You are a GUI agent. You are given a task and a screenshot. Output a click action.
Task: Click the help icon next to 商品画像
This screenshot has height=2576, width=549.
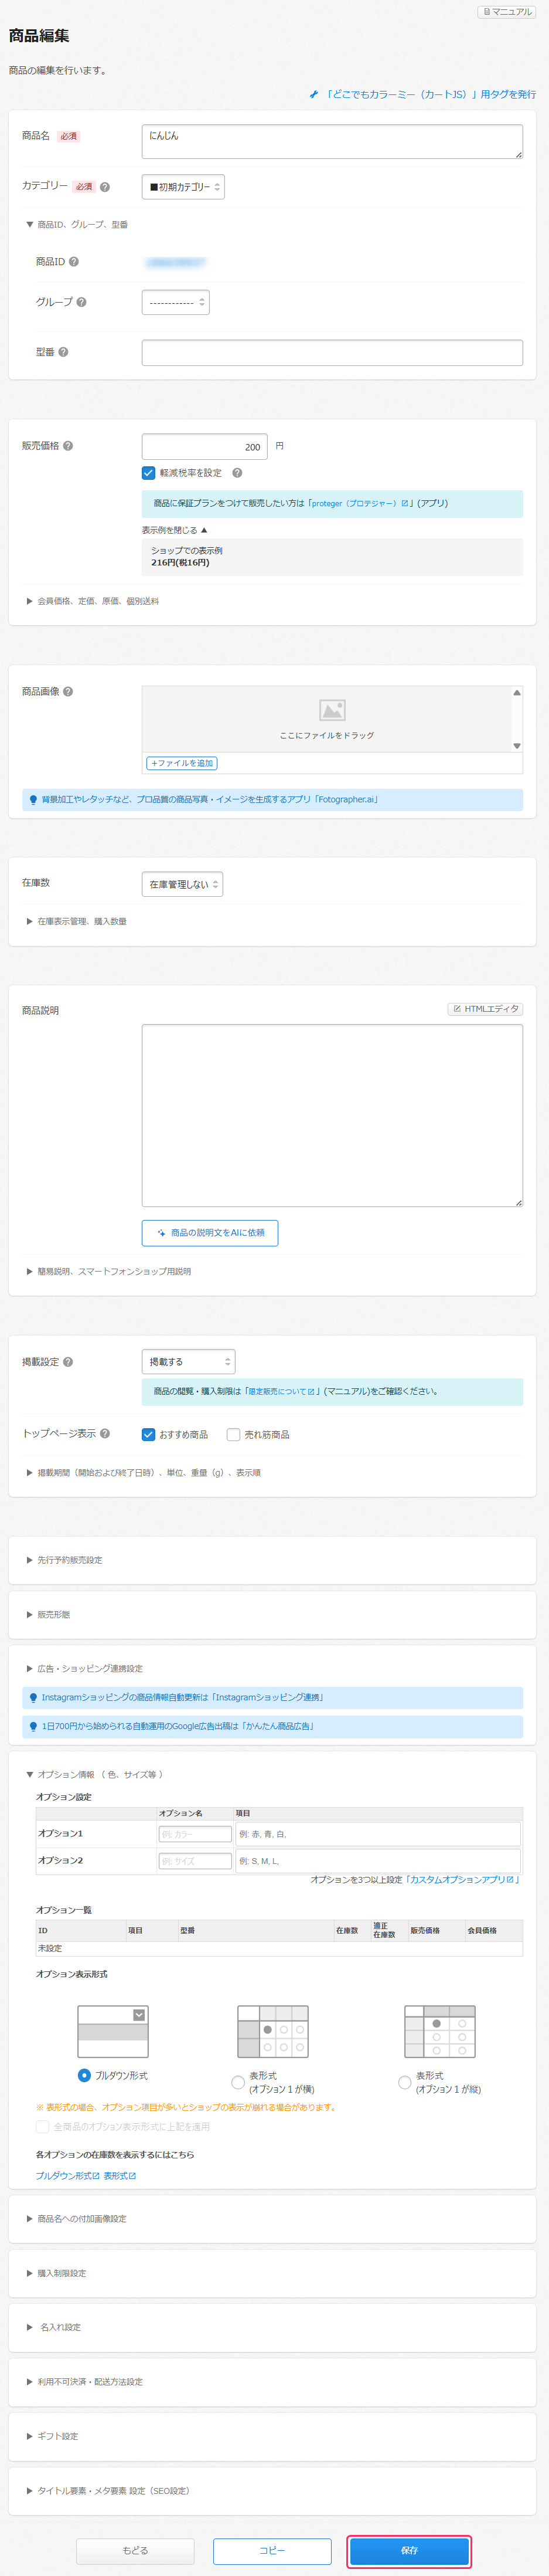(x=68, y=692)
